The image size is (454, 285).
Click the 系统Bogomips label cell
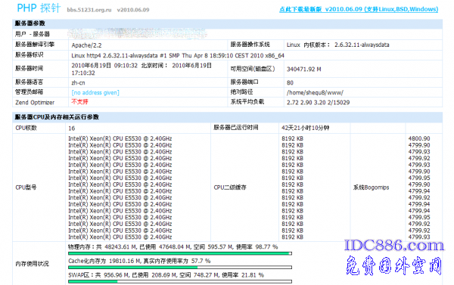pos(378,187)
